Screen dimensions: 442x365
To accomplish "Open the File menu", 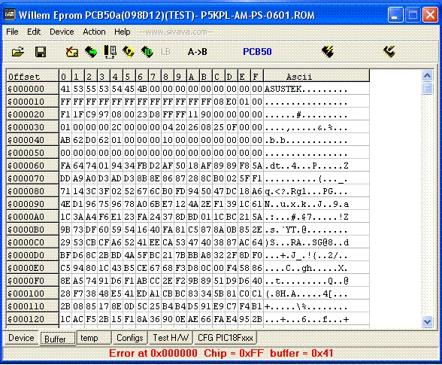I will [12, 32].
